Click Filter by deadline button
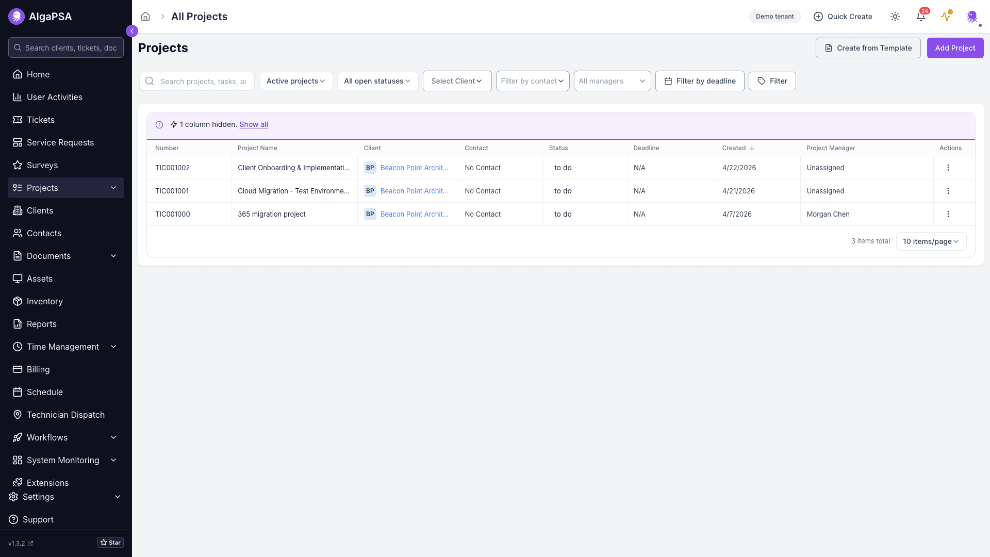Viewport: 990px width, 557px height. (x=700, y=81)
